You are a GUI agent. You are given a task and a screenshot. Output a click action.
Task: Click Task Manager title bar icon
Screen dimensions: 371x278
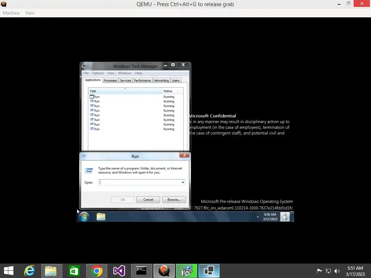(84, 66)
